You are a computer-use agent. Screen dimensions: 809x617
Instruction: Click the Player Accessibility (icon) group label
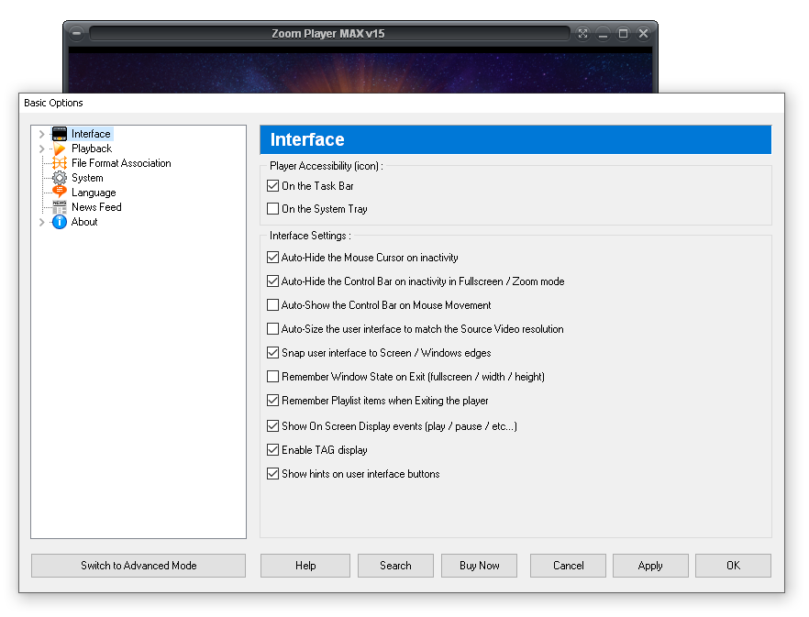click(x=327, y=166)
